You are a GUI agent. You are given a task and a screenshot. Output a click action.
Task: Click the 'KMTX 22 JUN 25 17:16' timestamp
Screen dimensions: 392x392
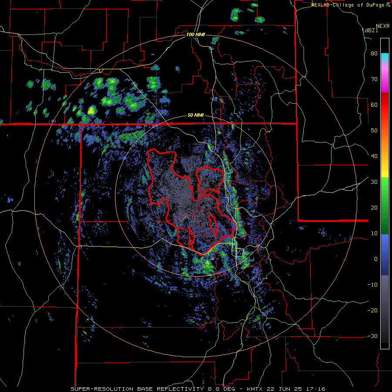point(286,389)
